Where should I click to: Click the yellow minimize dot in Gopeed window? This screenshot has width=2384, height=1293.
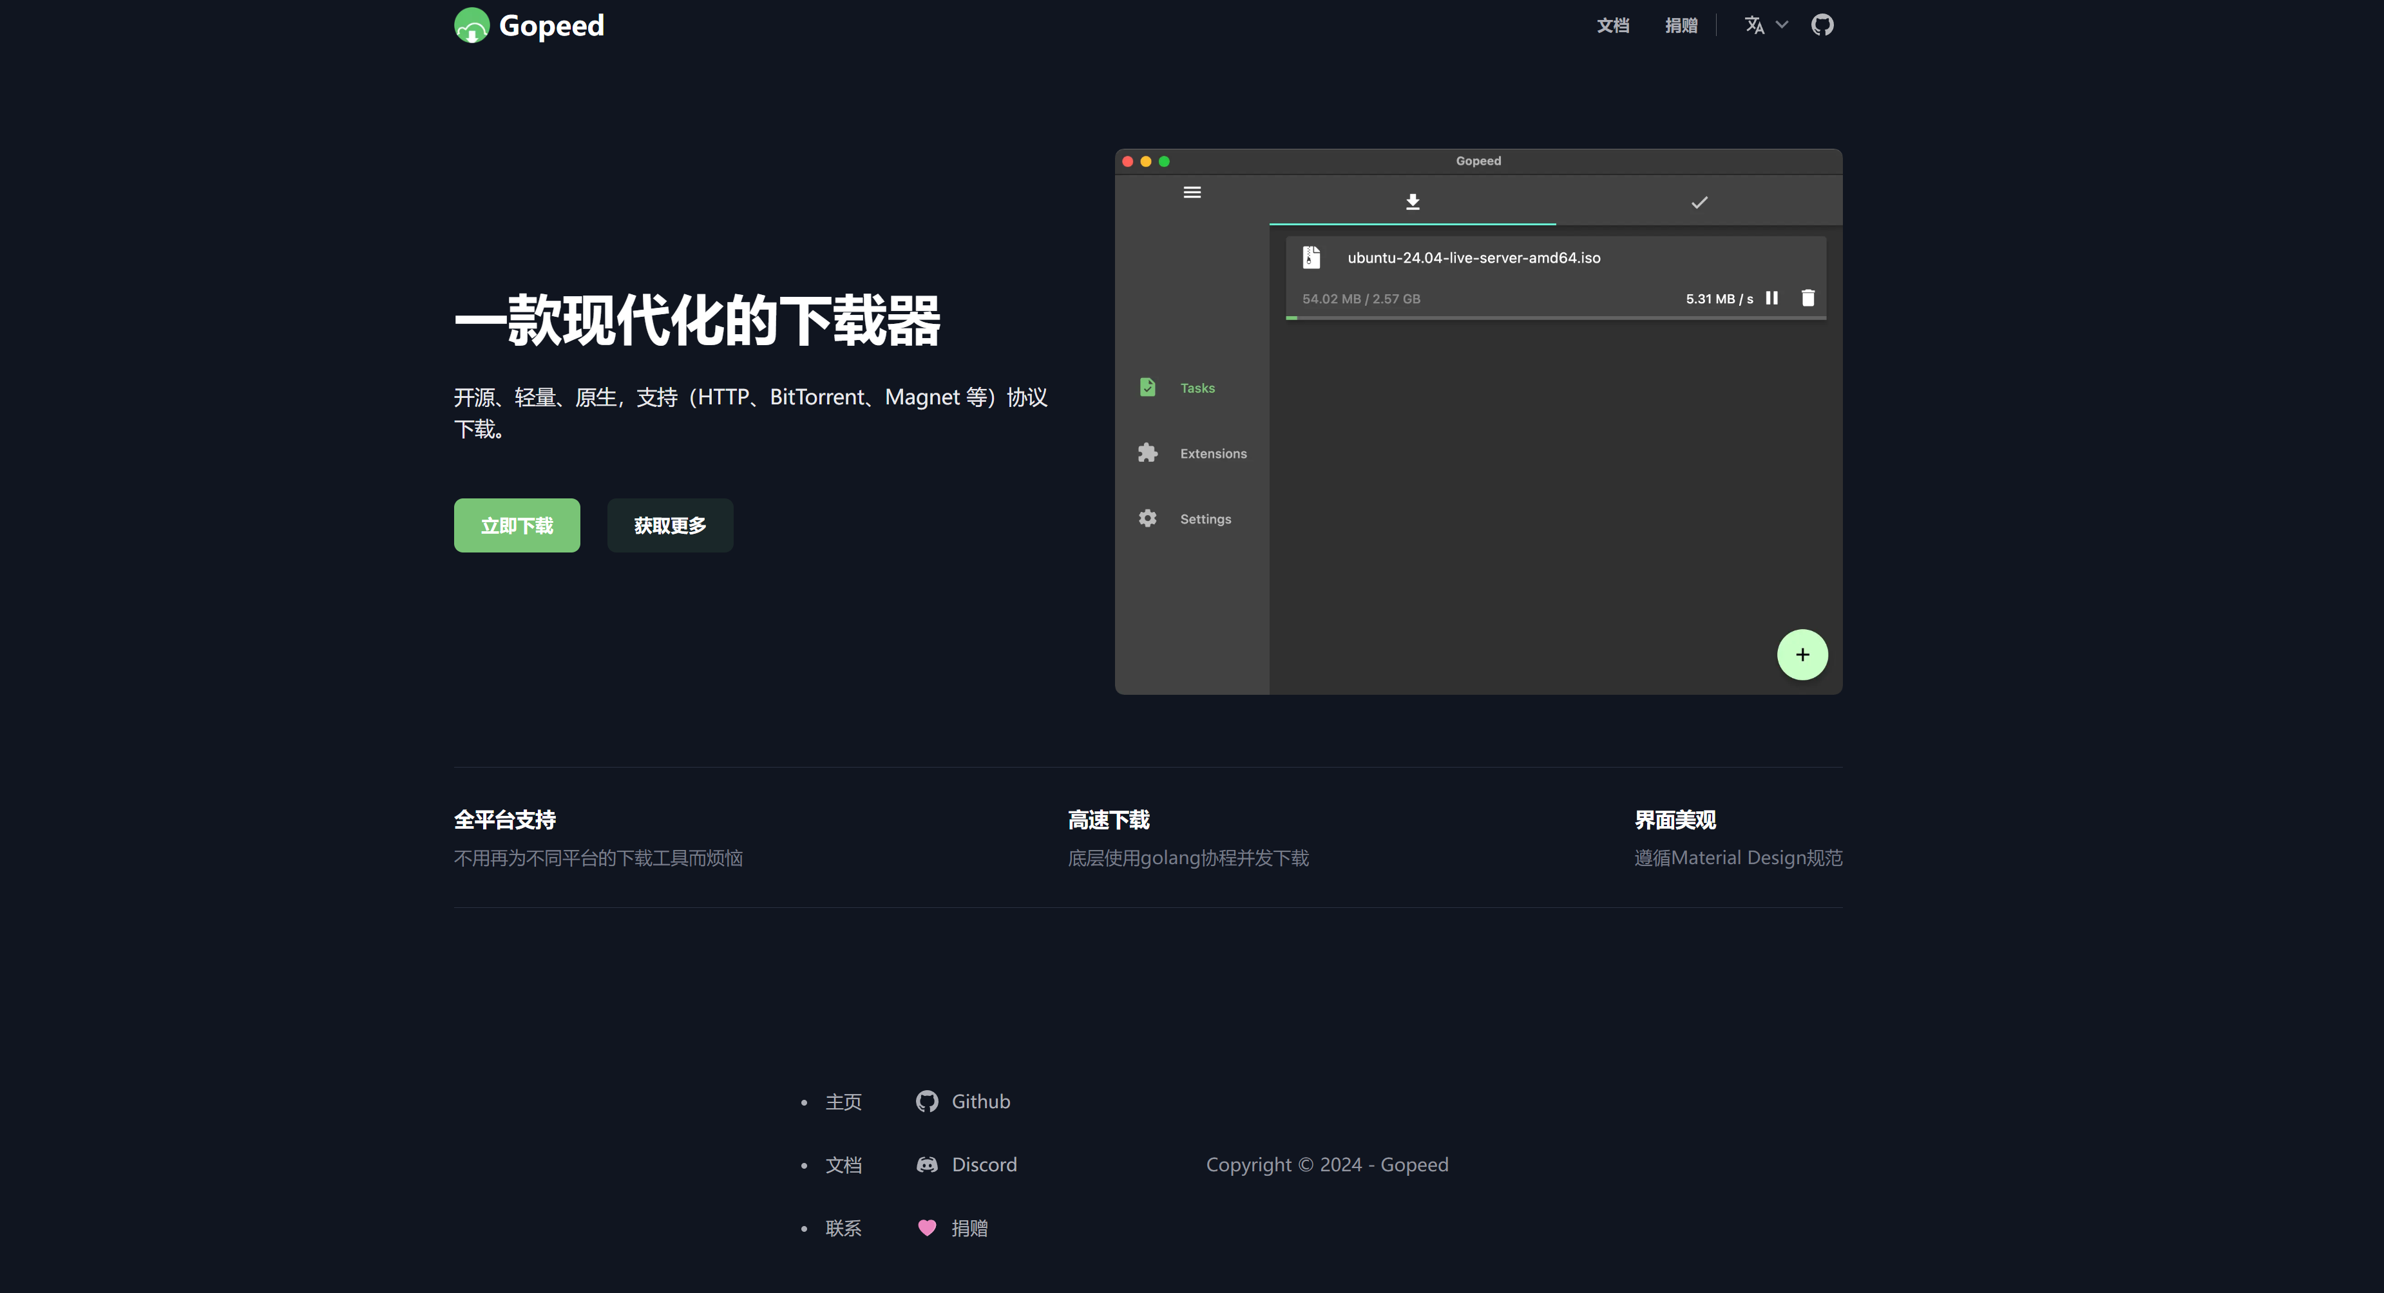1146,161
